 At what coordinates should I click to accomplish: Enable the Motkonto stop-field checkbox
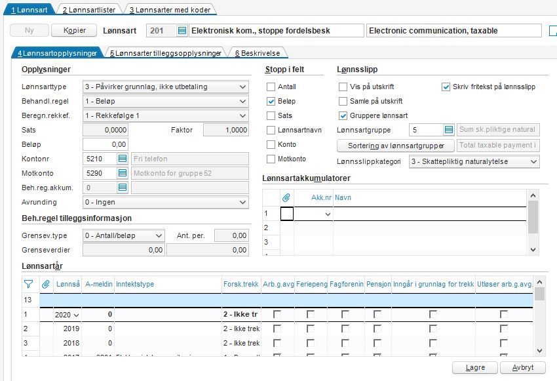point(271,159)
